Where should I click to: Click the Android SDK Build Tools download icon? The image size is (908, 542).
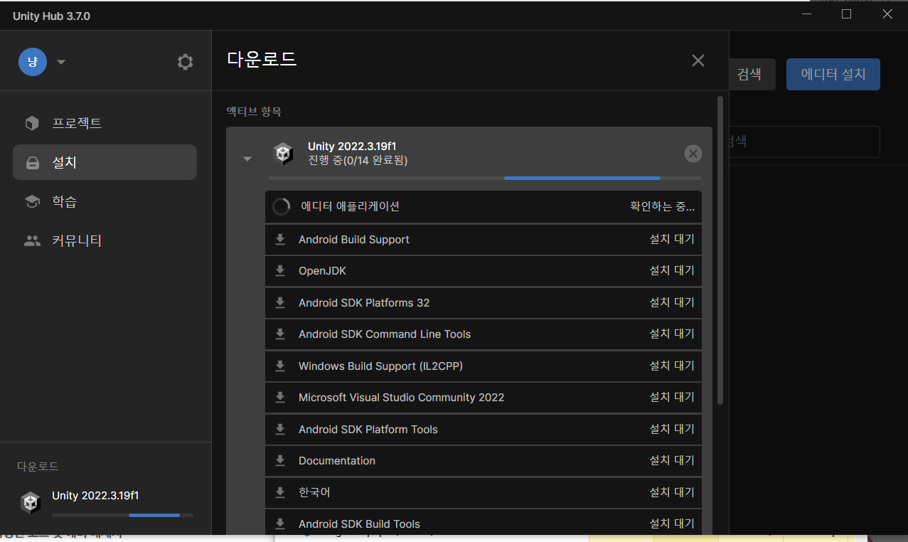[x=280, y=524]
